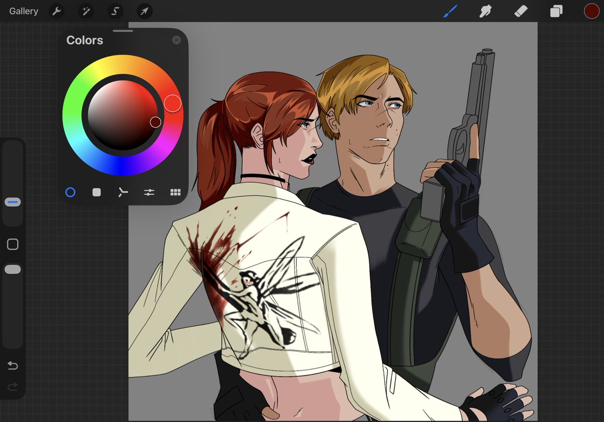This screenshot has height=422, width=604.
Task: Tap the Modify square button in sidebar
Action: click(x=13, y=244)
